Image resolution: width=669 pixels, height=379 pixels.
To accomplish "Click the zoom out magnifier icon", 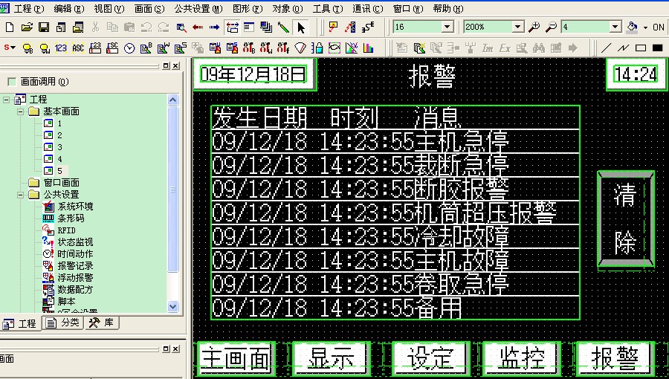I will click(551, 27).
